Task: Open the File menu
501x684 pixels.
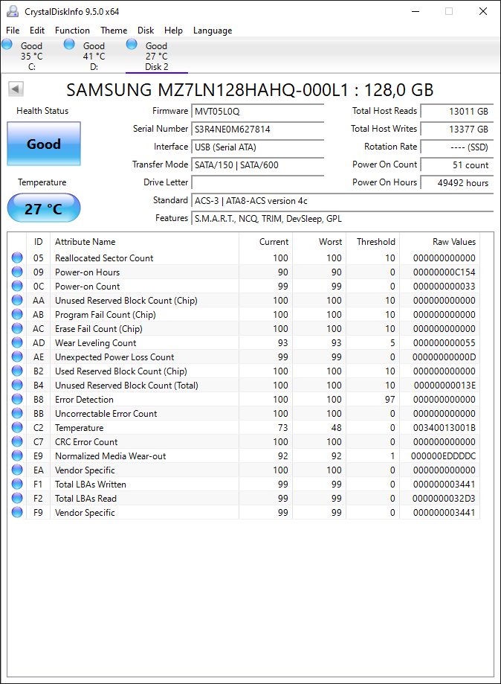Action: pos(13,30)
